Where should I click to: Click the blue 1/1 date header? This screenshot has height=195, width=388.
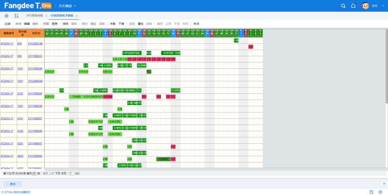pos(241,33)
